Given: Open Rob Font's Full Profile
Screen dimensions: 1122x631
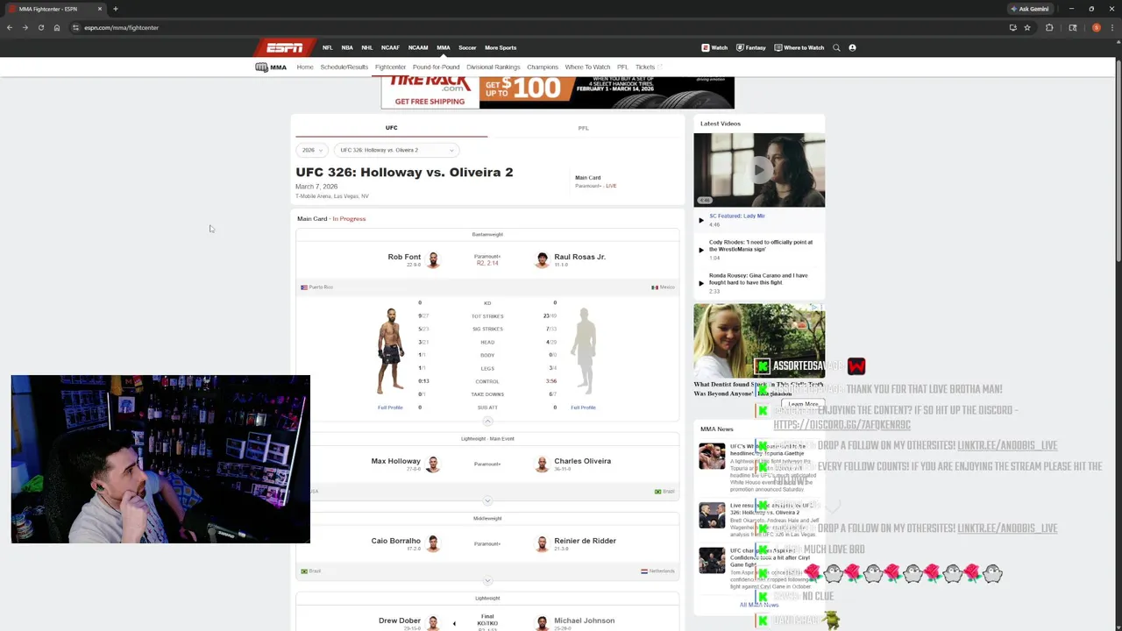Looking at the screenshot, I should (390, 408).
